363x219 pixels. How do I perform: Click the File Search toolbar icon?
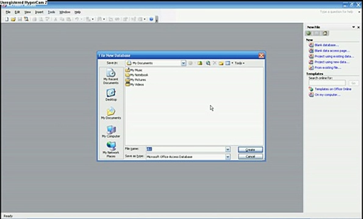pyautogui.click(x=26, y=19)
